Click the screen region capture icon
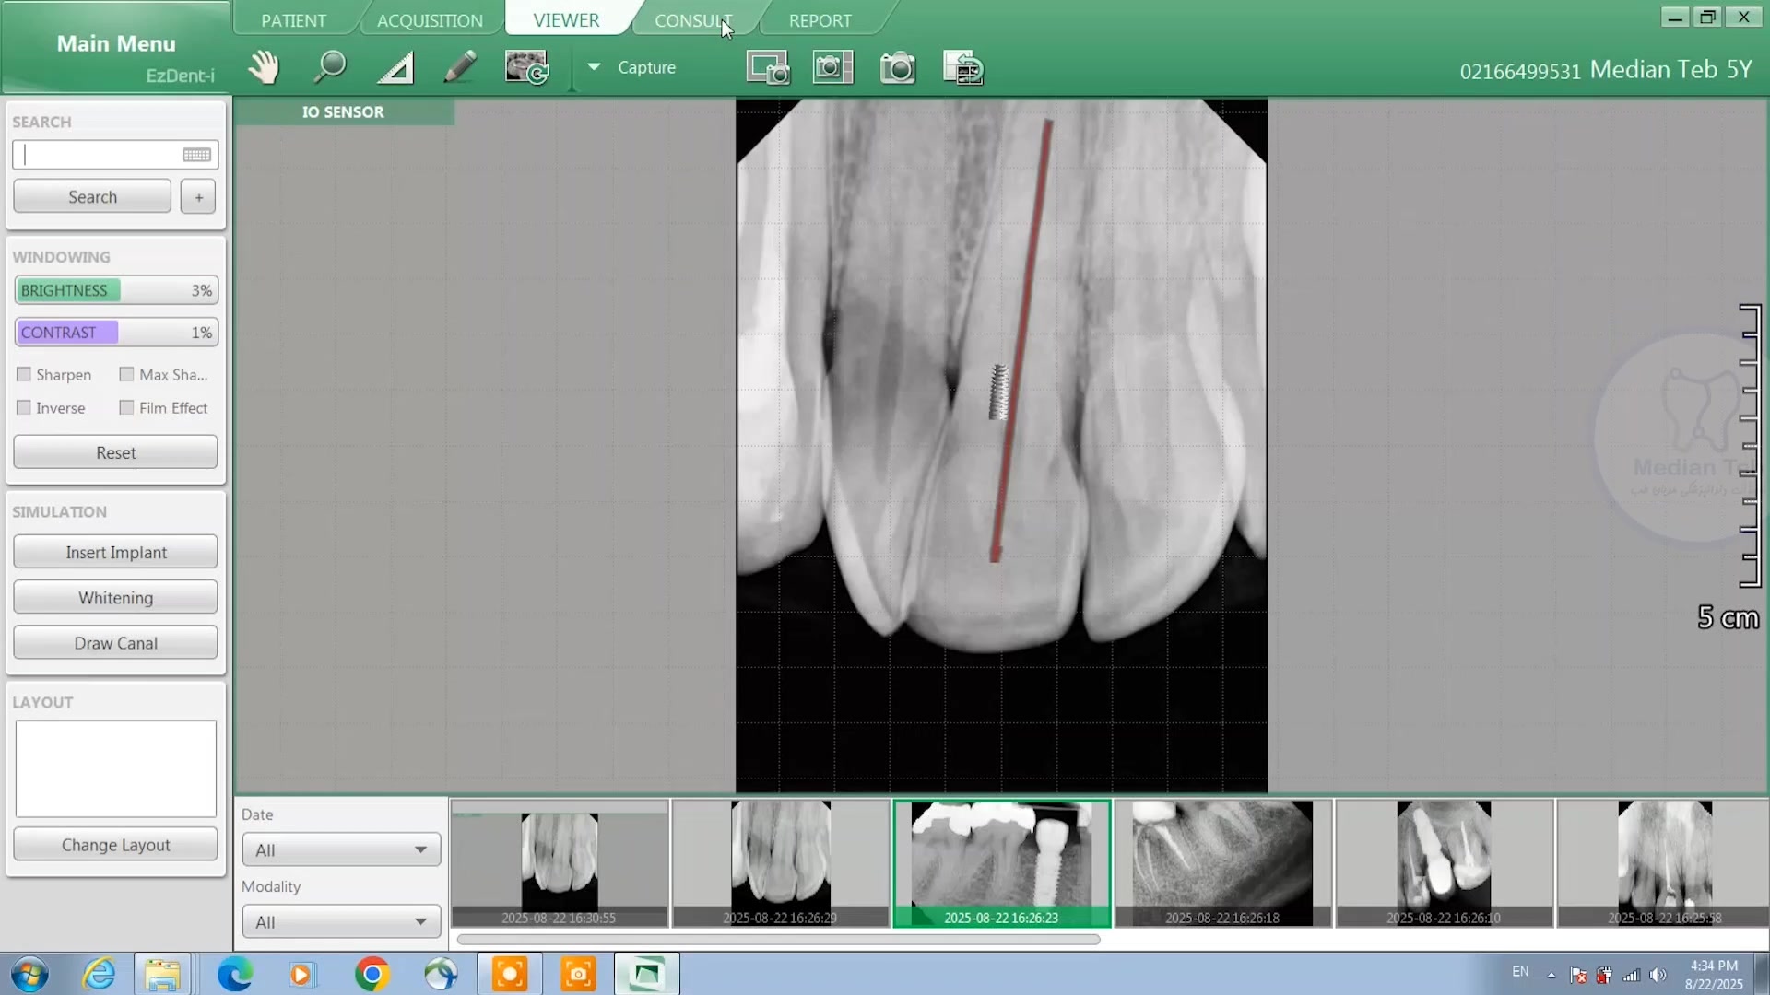Image resolution: width=1770 pixels, height=995 pixels. pos(767,68)
